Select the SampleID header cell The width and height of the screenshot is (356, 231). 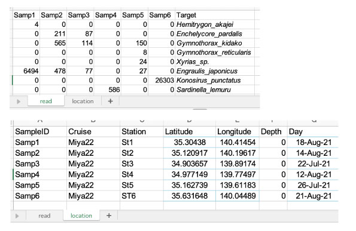point(40,131)
